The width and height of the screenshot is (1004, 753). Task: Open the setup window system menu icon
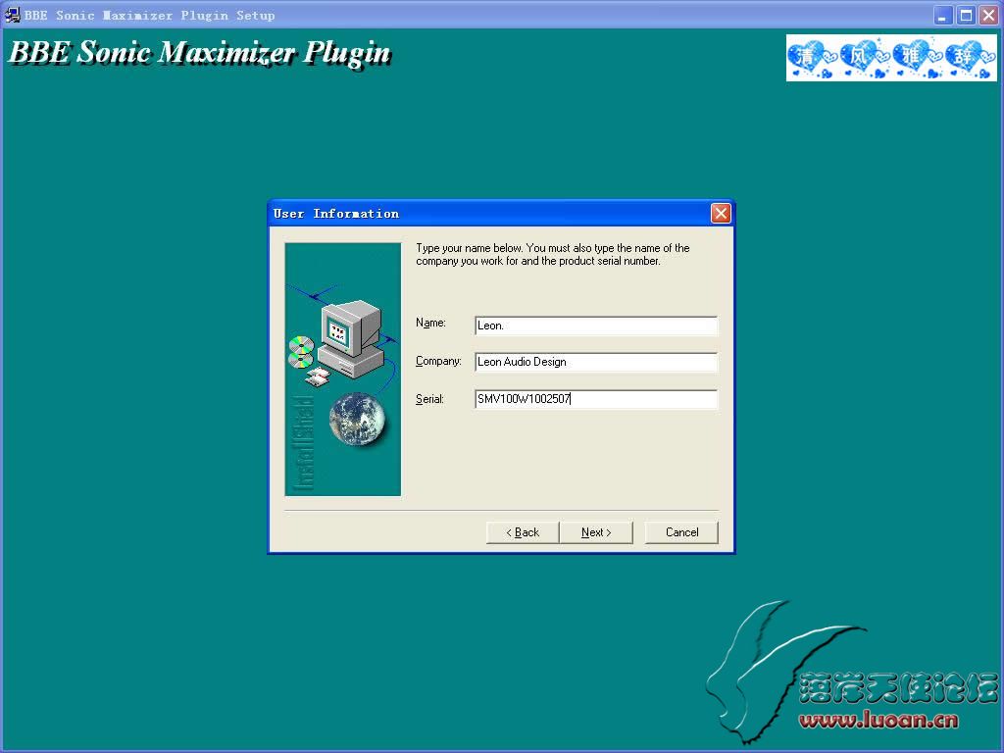[x=12, y=15]
